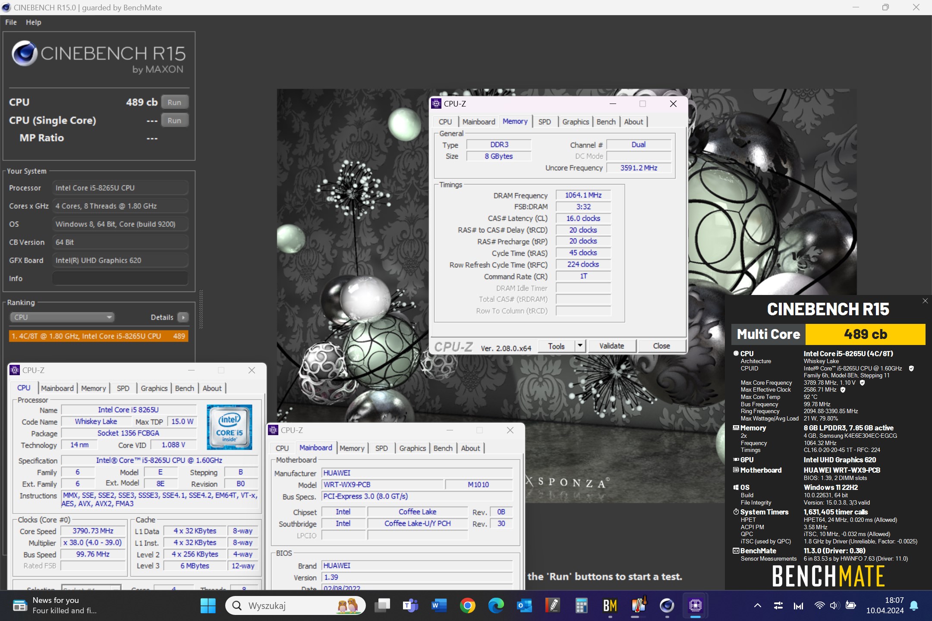Open the File menu in Cinebench
Viewport: 932px width, 621px height.
tap(11, 22)
